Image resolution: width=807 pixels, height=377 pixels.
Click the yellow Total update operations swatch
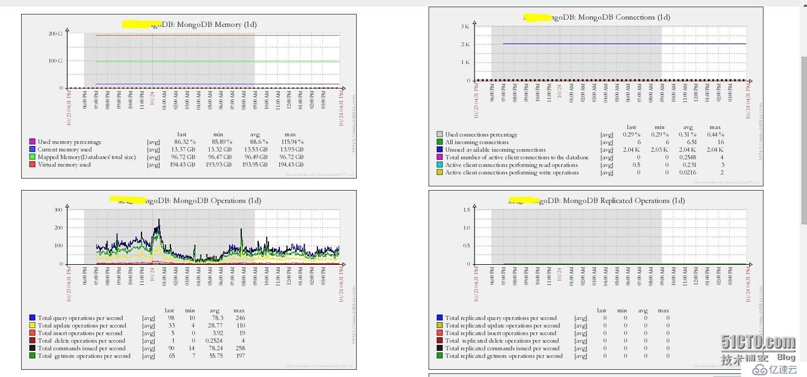point(33,326)
